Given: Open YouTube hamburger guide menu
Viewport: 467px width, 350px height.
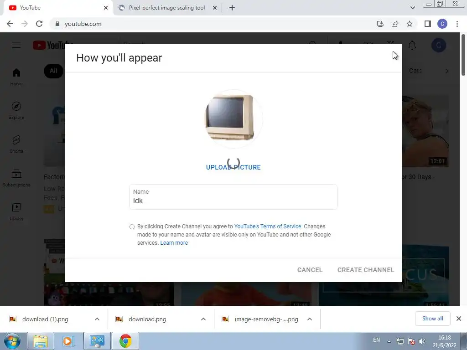Looking at the screenshot, I should coord(16,45).
